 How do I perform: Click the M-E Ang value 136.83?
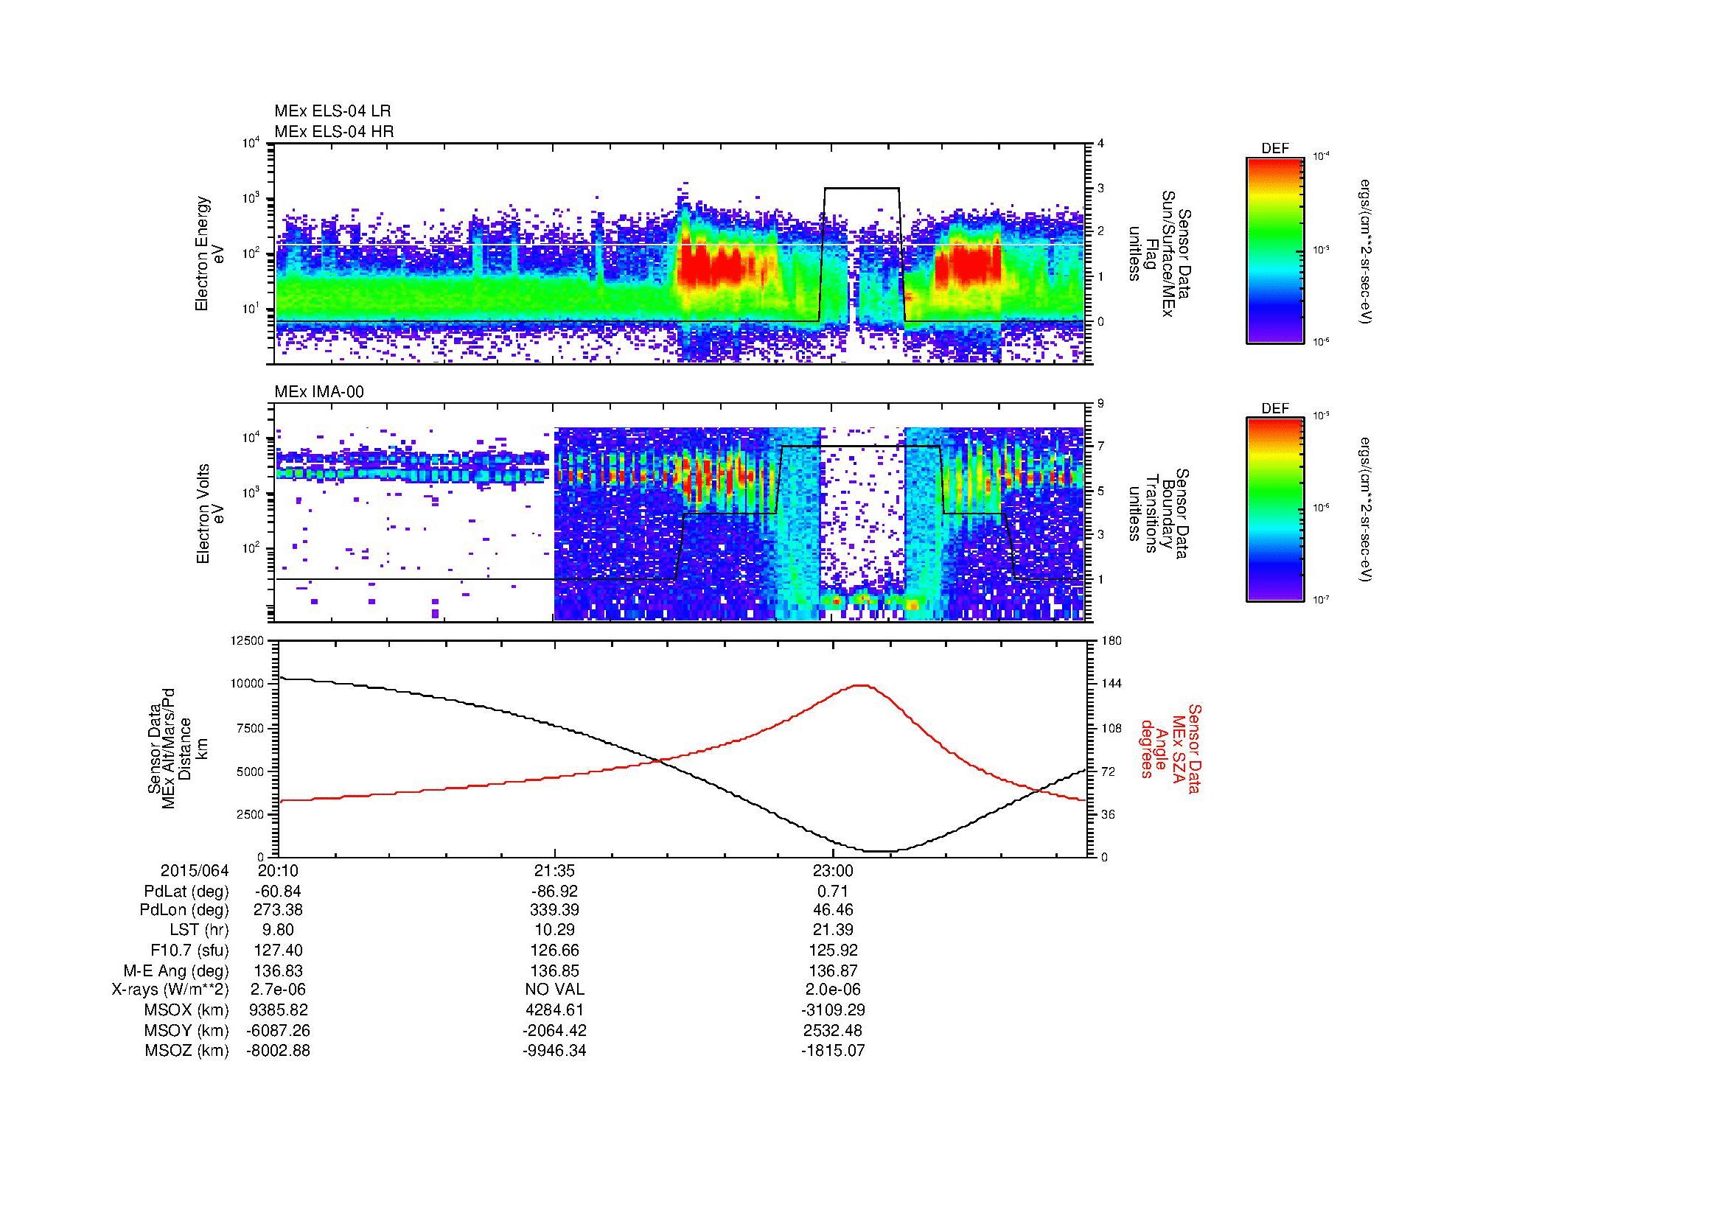click(x=279, y=970)
